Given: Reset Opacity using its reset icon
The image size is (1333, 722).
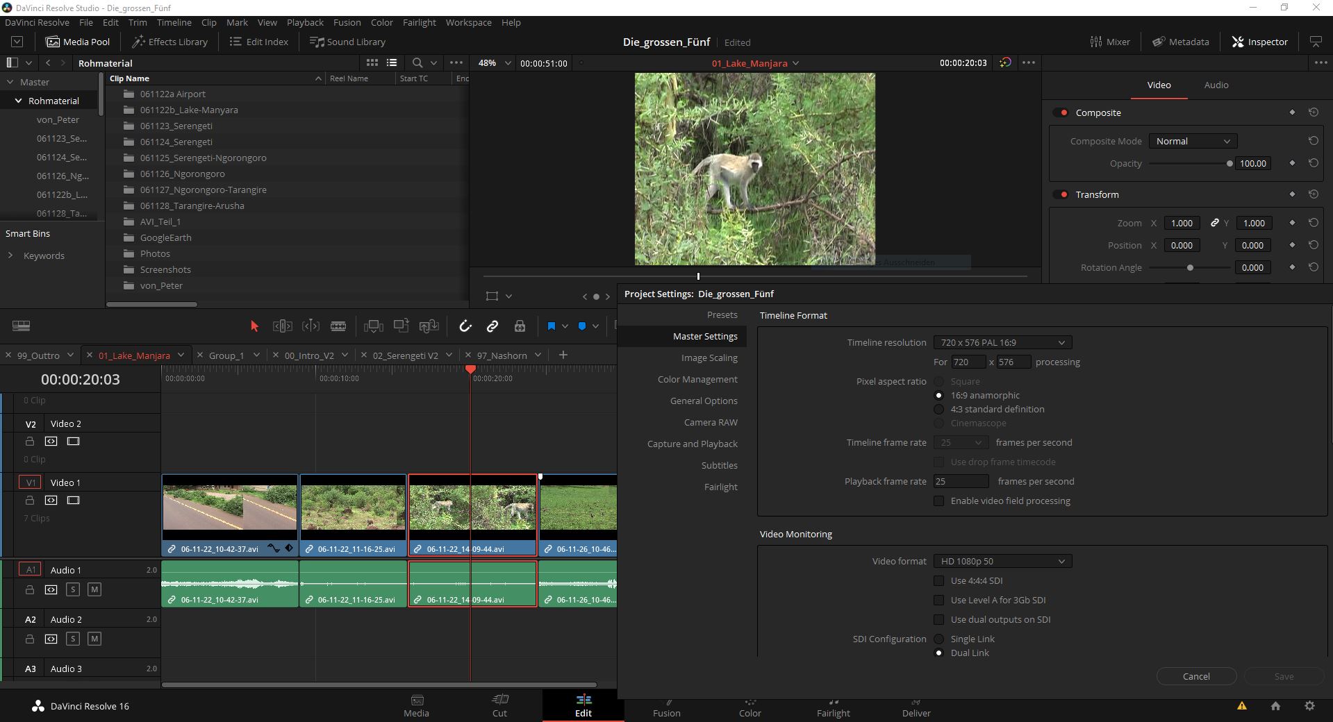Looking at the screenshot, I should coord(1314,163).
